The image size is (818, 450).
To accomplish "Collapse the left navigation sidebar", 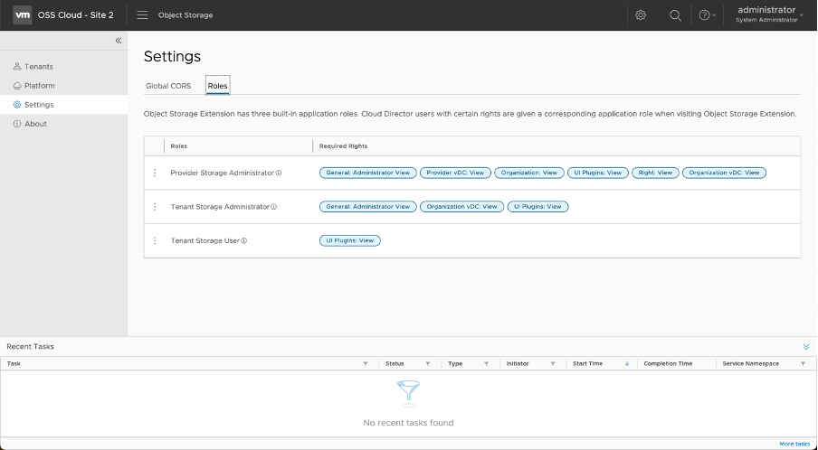I will click(x=118, y=41).
